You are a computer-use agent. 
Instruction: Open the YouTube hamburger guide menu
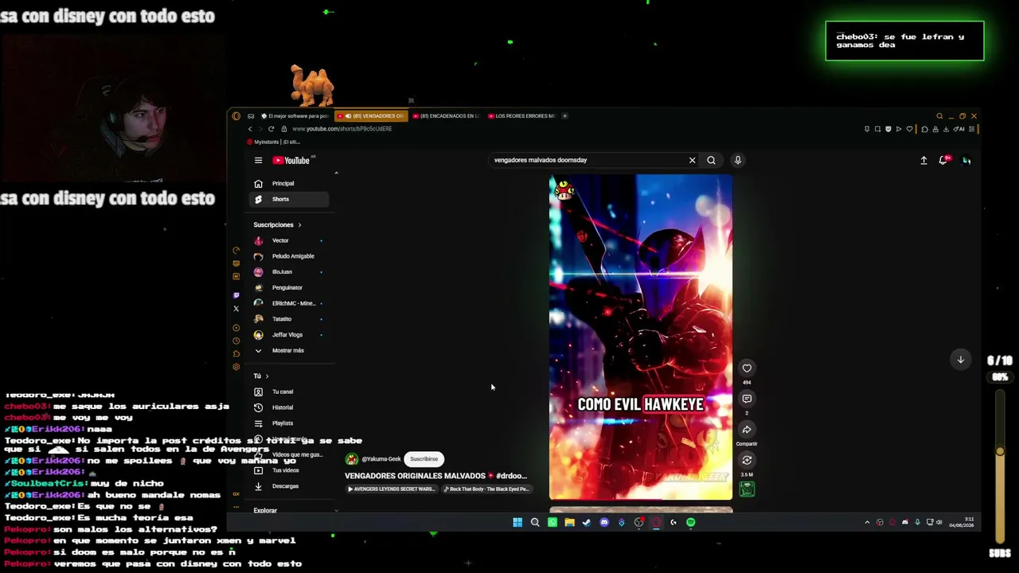click(x=258, y=160)
